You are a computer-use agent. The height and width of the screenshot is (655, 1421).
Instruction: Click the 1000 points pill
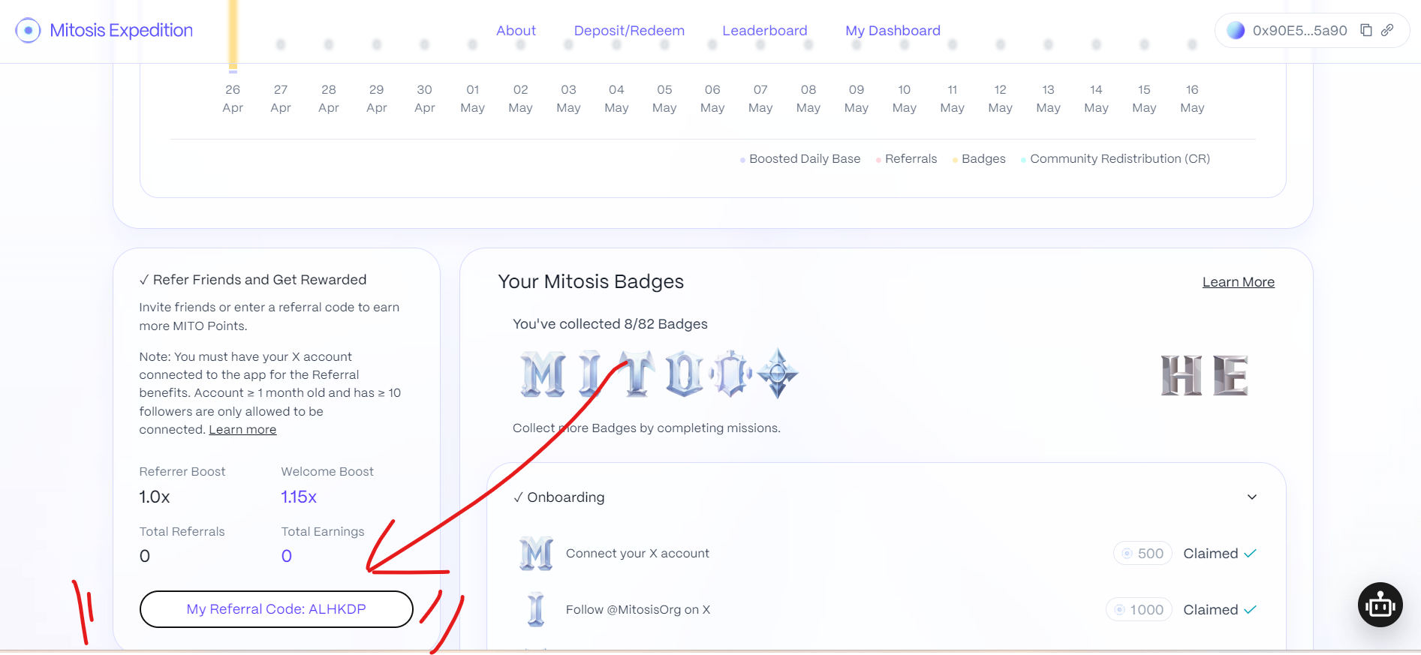pyautogui.click(x=1139, y=610)
